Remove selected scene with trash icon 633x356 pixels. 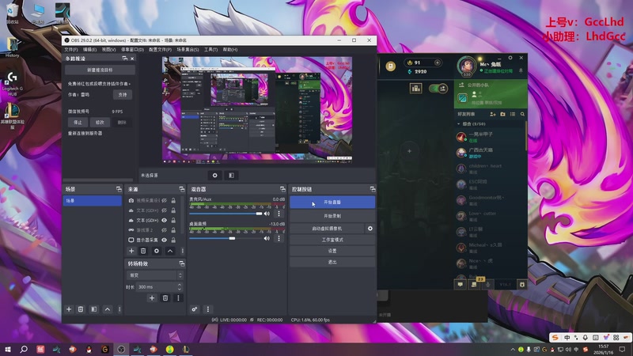click(x=81, y=309)
